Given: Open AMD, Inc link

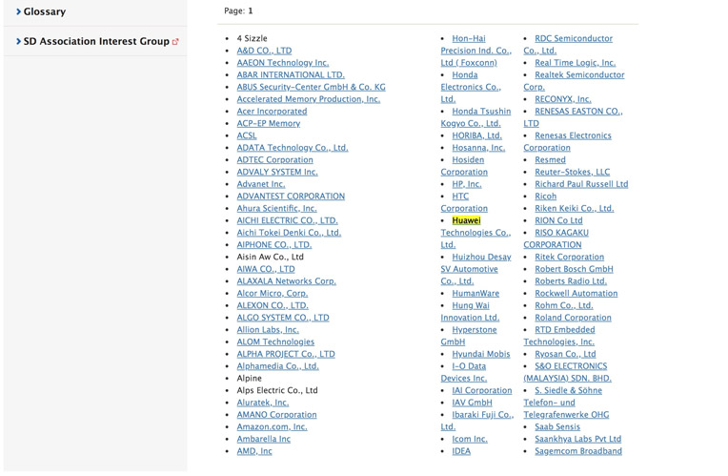Looking at the screenshot, I should [x=254, y=451].
